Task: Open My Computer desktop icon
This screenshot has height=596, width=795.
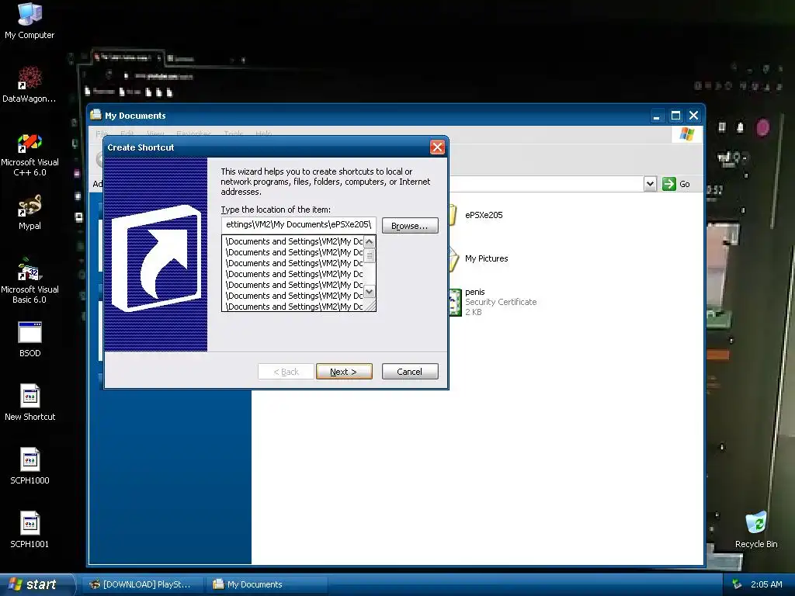Action: click(30, 21)
